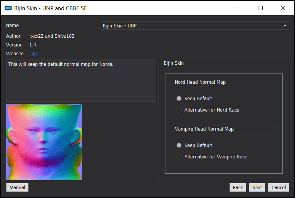
Task: Click the Mod Organizer icon in title bar
Action: pyautogui.click(x=8, y=8)
